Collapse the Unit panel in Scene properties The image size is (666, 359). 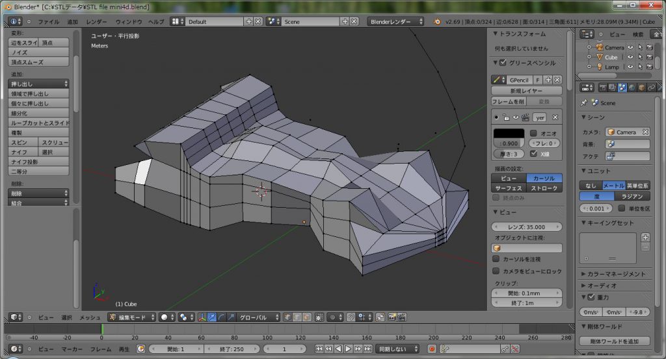point(583,171)
